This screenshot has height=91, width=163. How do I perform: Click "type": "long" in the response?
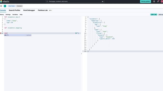pos(101,26)
